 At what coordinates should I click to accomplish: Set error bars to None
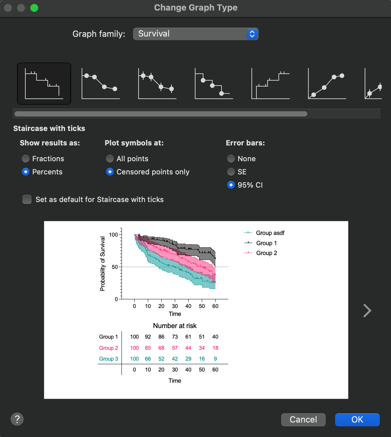coord(231,159)
